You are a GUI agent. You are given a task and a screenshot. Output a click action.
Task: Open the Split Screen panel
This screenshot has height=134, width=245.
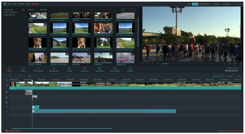(115, 69)
